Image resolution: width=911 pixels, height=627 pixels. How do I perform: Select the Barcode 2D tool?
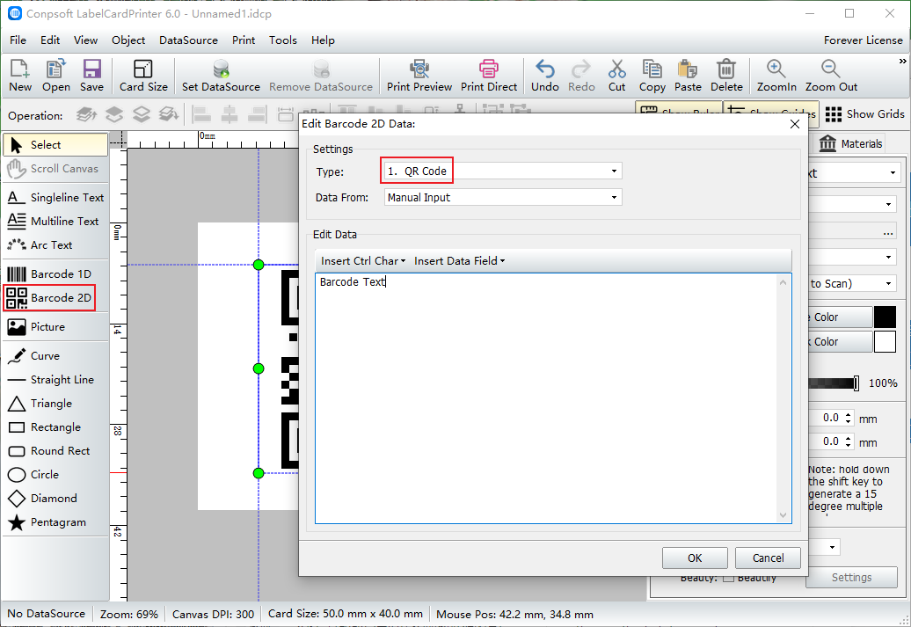(x=49, y=297)
